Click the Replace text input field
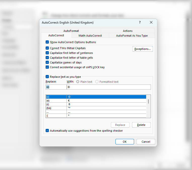 coord(56,87)
